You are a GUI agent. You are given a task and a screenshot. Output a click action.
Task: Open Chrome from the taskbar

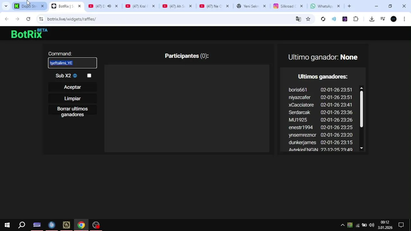pos(81,225)
